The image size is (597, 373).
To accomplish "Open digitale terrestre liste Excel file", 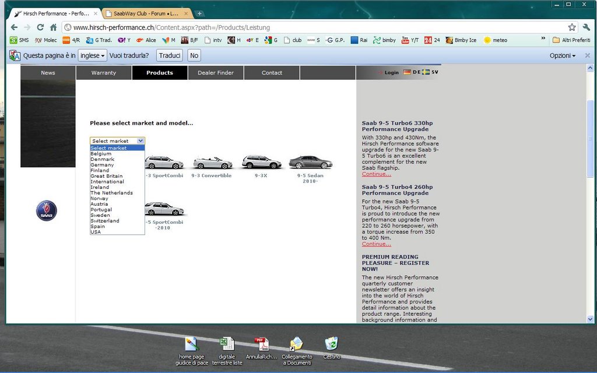I will tap(227, 350).
